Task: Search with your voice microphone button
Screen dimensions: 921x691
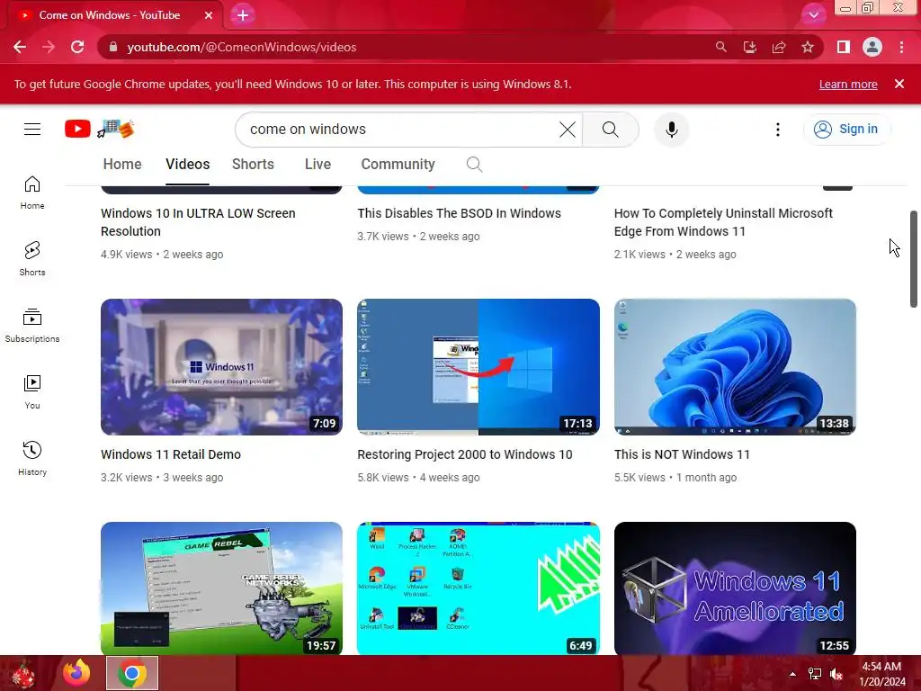Action: click(672, 130)
